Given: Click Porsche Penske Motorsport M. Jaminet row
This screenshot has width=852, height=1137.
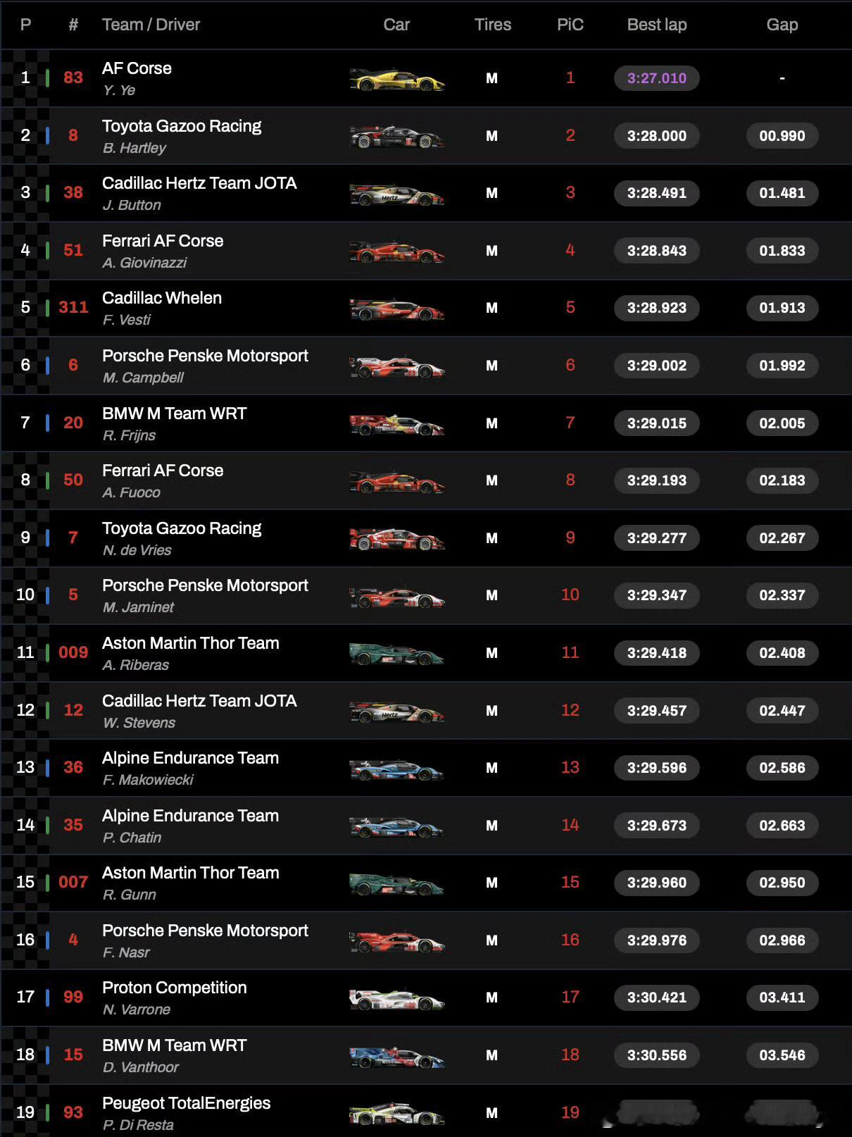Looking at the screenshot, I should [426, 595].
